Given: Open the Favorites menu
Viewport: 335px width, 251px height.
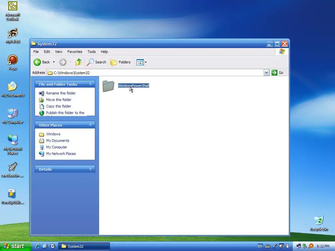Looking at the screenshot, I should click(75, 52).
